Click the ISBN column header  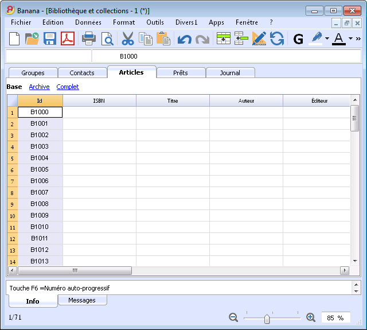pos(99,100)
